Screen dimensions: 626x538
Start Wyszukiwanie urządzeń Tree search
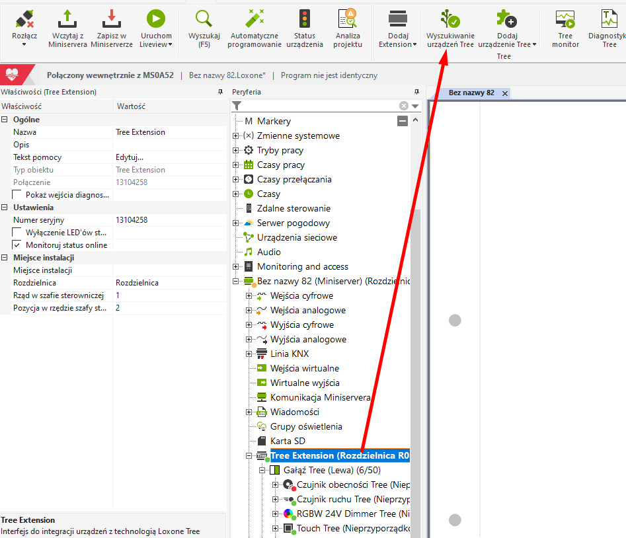pos(450,19)
